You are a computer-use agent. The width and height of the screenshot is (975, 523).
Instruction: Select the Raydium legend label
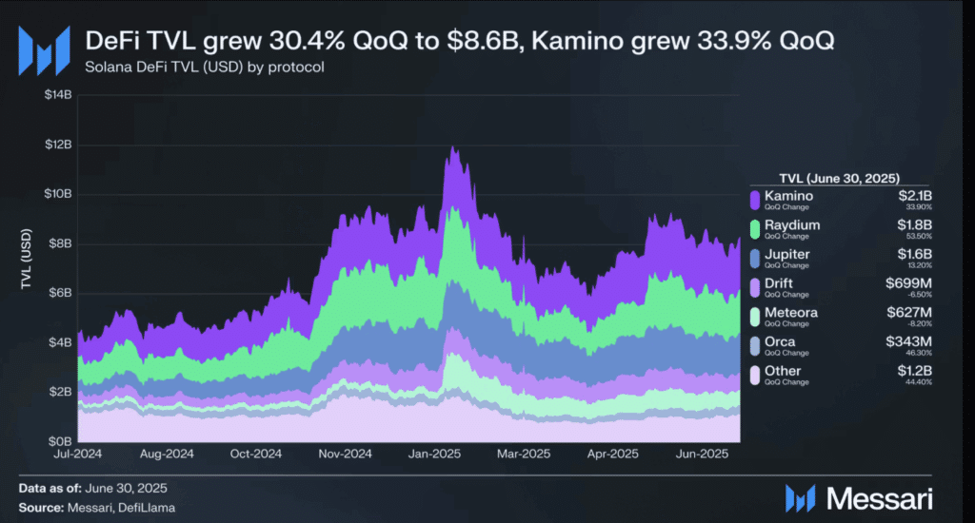coord(792,225)
